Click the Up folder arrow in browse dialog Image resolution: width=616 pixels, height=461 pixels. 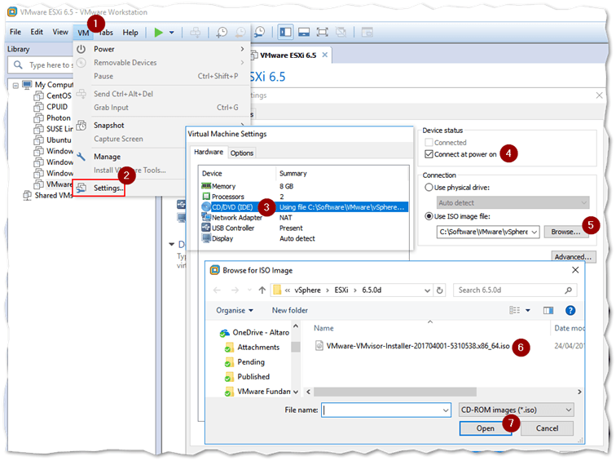point(262,290)
